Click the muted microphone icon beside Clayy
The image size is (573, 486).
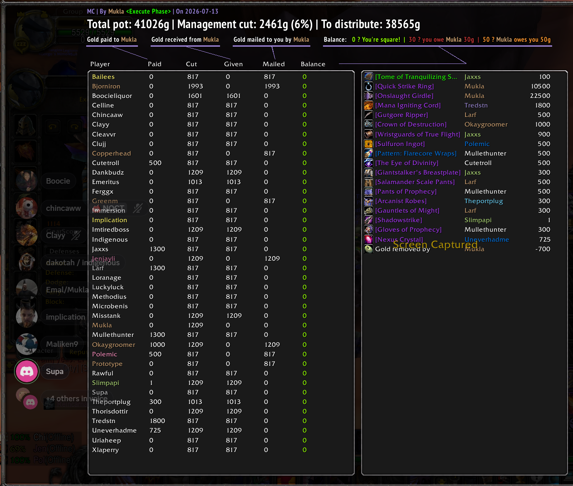76,235
